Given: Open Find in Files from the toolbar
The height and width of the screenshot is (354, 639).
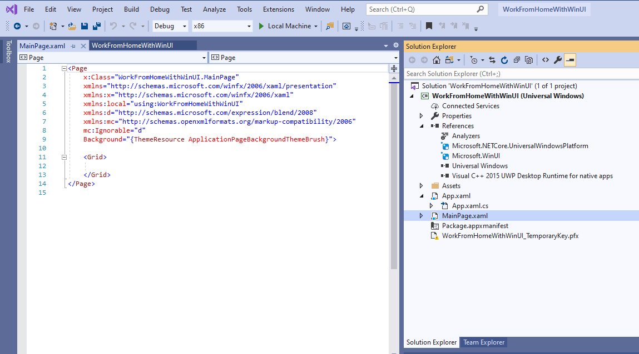Looking at the screenshot, I should click(330, 26).
